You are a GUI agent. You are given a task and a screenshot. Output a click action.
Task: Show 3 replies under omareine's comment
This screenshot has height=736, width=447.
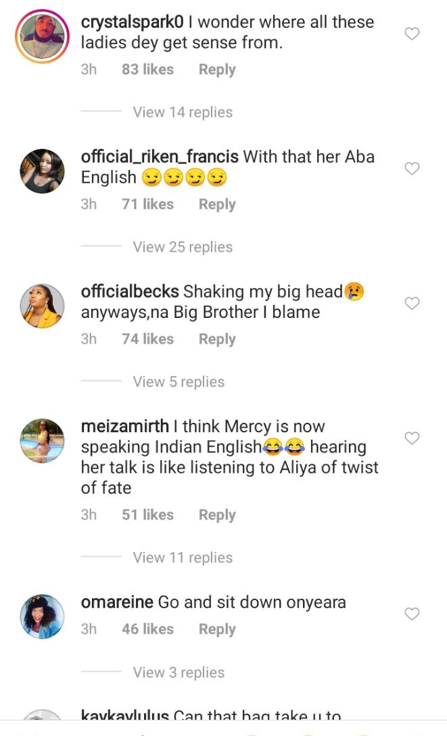click(x=179, y=672)
